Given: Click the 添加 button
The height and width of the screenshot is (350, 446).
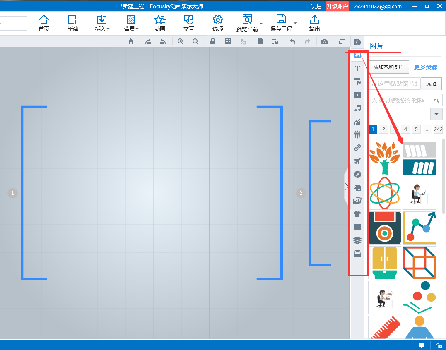Looking at the screenshot, I should click(431, 84).
